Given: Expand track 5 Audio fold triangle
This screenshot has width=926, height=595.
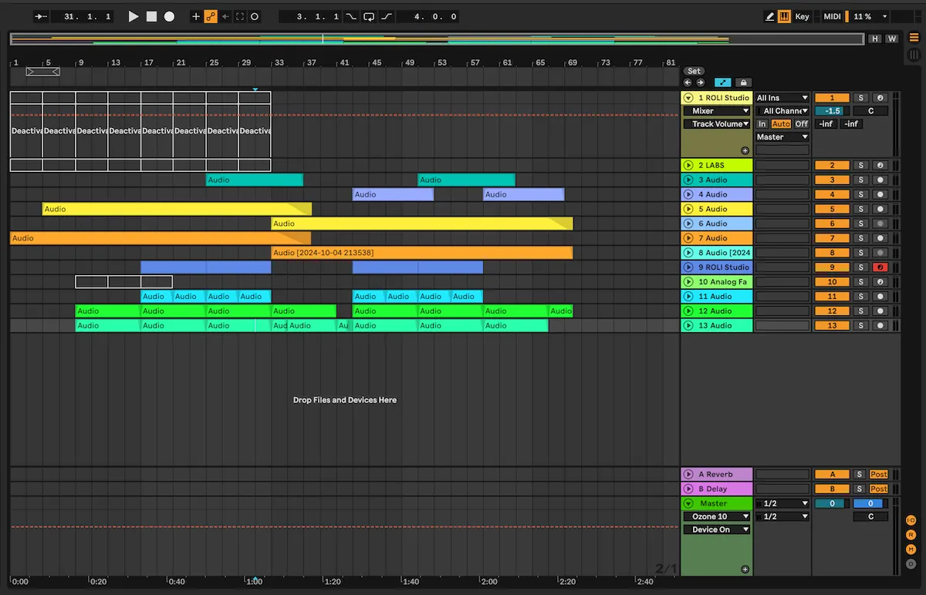Looking at the screenshot, I should click(689, 209).
